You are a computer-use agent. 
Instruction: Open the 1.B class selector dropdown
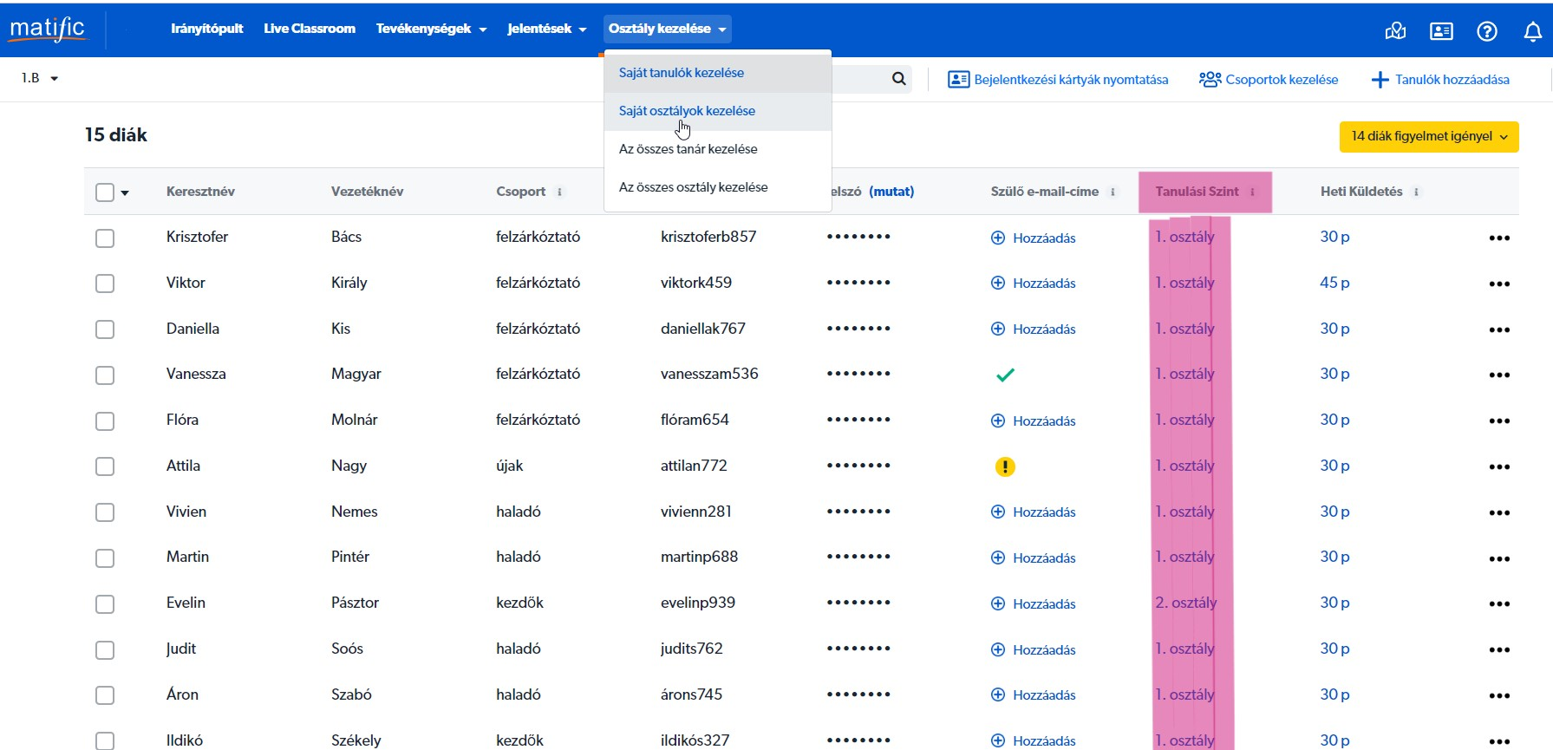[40, 78]
